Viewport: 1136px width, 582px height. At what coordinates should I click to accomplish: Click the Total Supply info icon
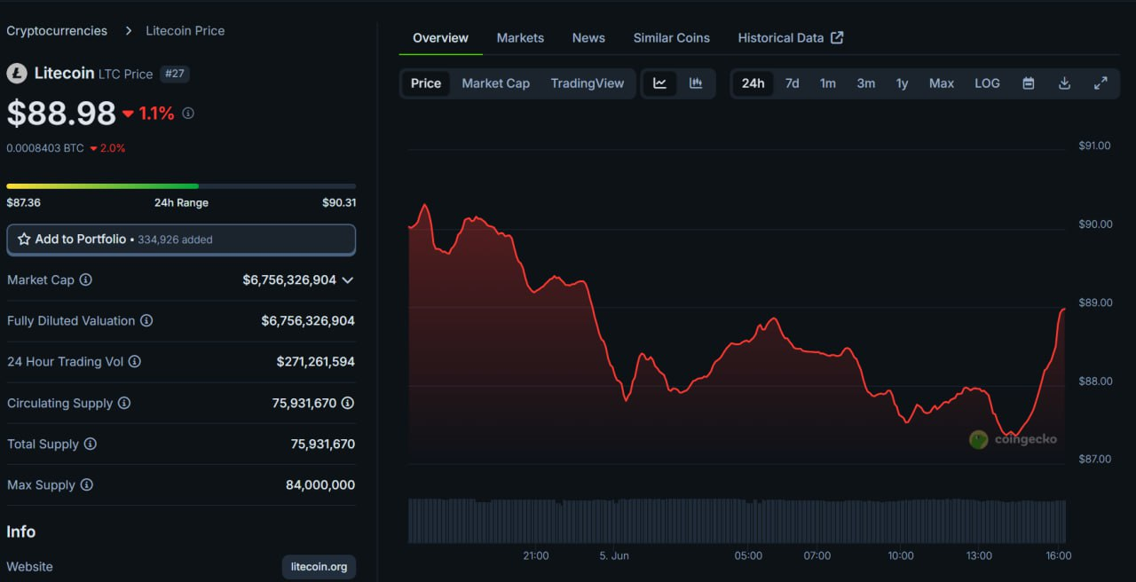coord(91,444)
